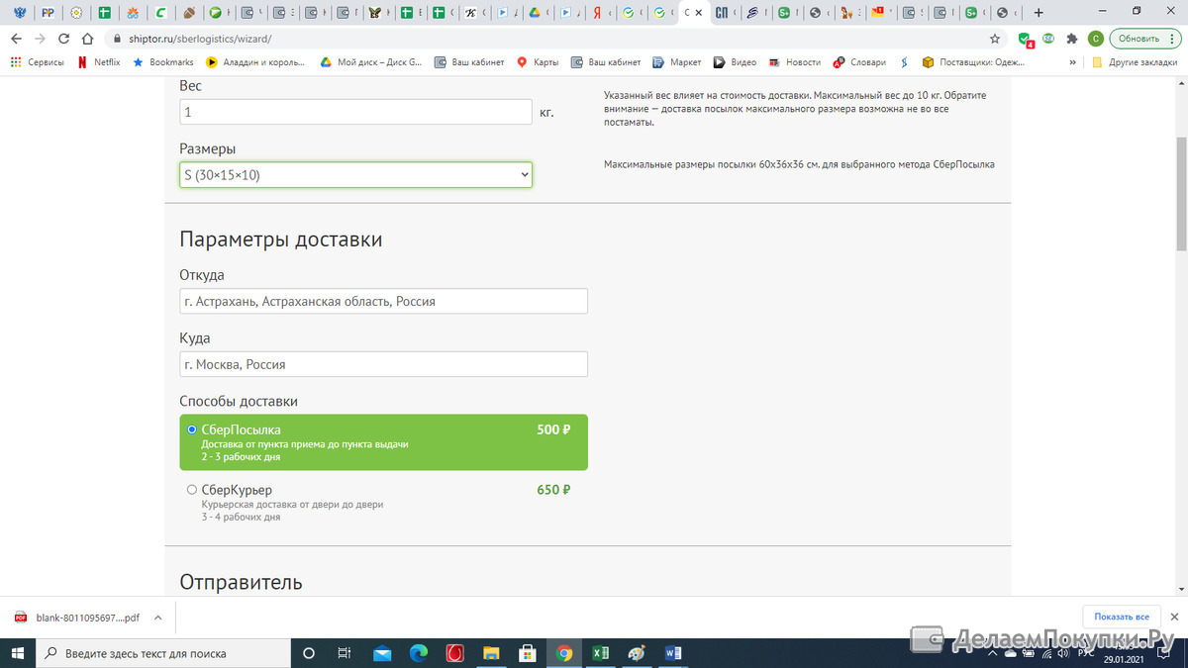Select the СберПосылка delivery radio button
Image resolution: width=1188 pixels, height=668 pixels.
pos(192,429)
